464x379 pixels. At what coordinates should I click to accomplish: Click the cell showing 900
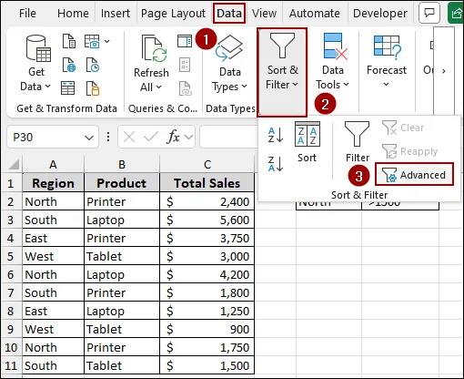click(x=207, y=329)
